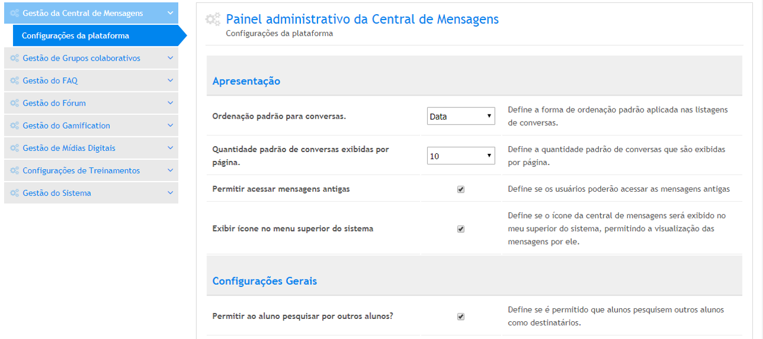The image size is (763, 339).
Task: Click the gears icon beside Gestão do FAQ
Action: click(15, 81)
